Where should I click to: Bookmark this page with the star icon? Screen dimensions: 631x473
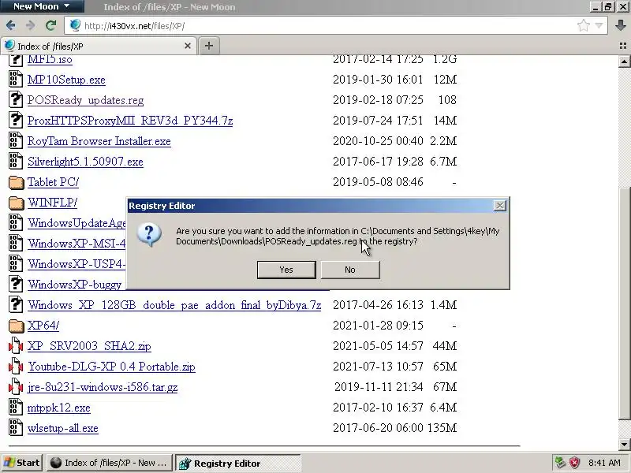pyautogui.click(x=584, y=26)
